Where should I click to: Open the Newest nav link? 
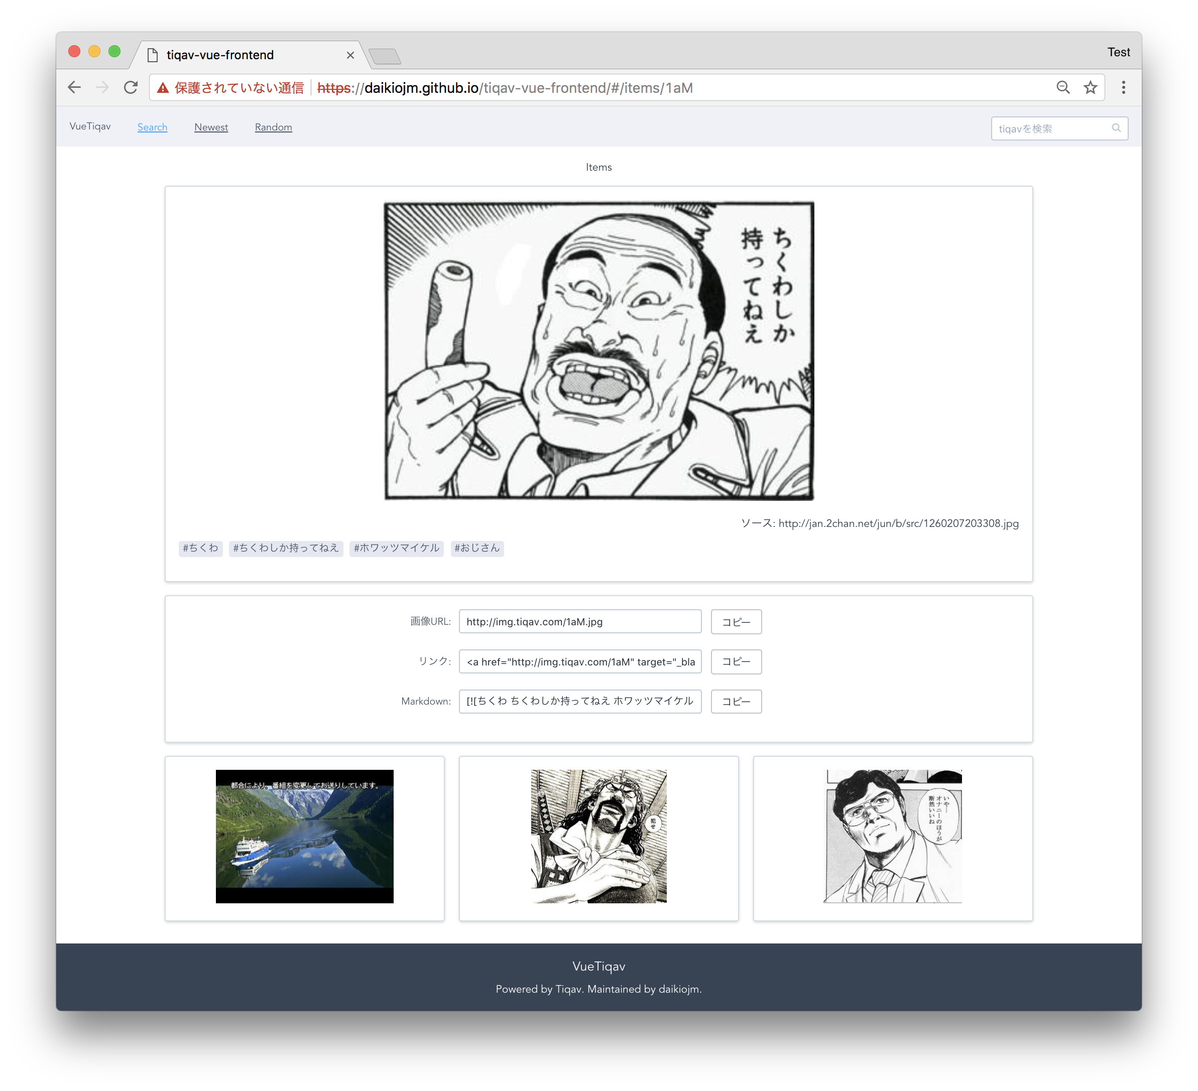coord(211,127)
